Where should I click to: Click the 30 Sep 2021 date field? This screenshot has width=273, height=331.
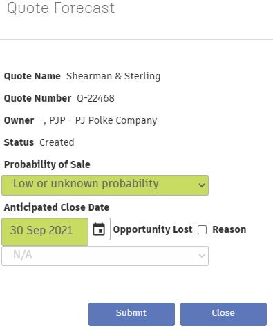[x=45, y=231]
